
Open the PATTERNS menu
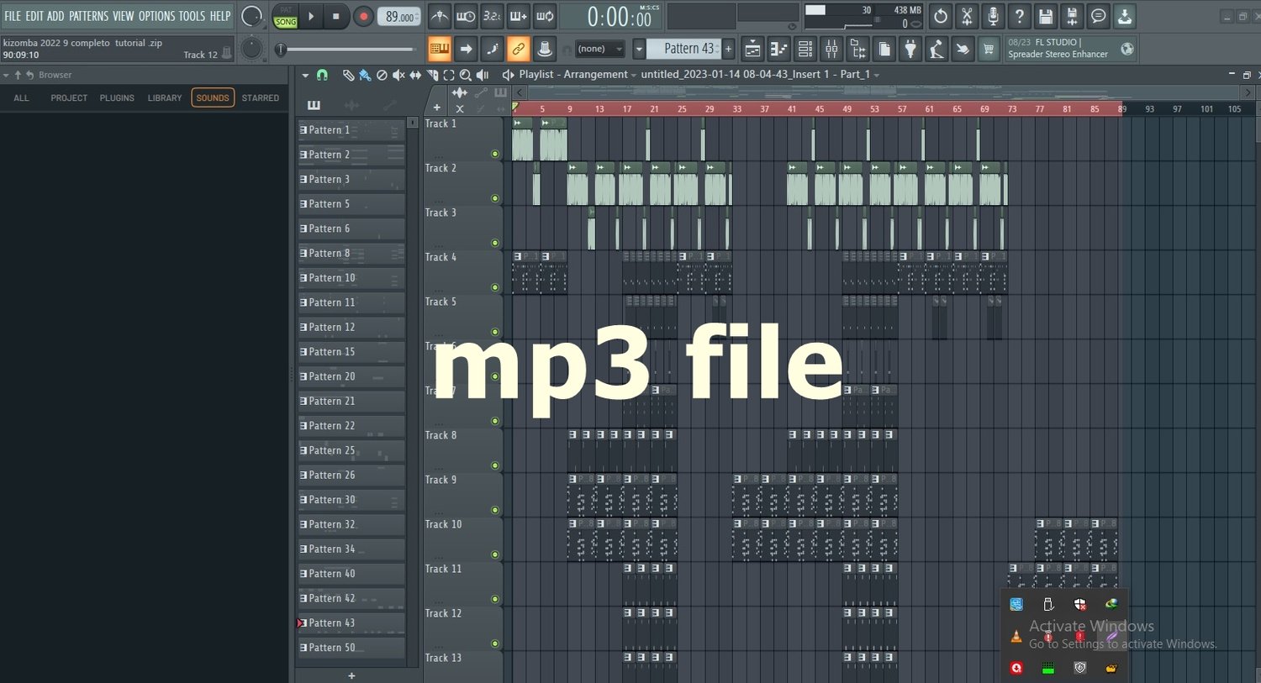[88, 16]
